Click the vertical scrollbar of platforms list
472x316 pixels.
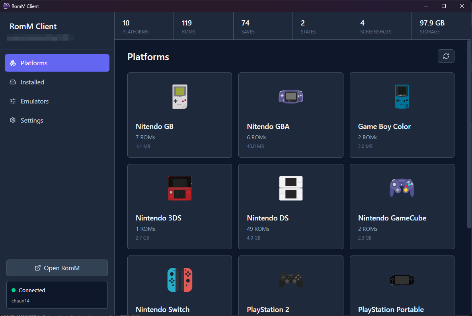tap(469, 134)
